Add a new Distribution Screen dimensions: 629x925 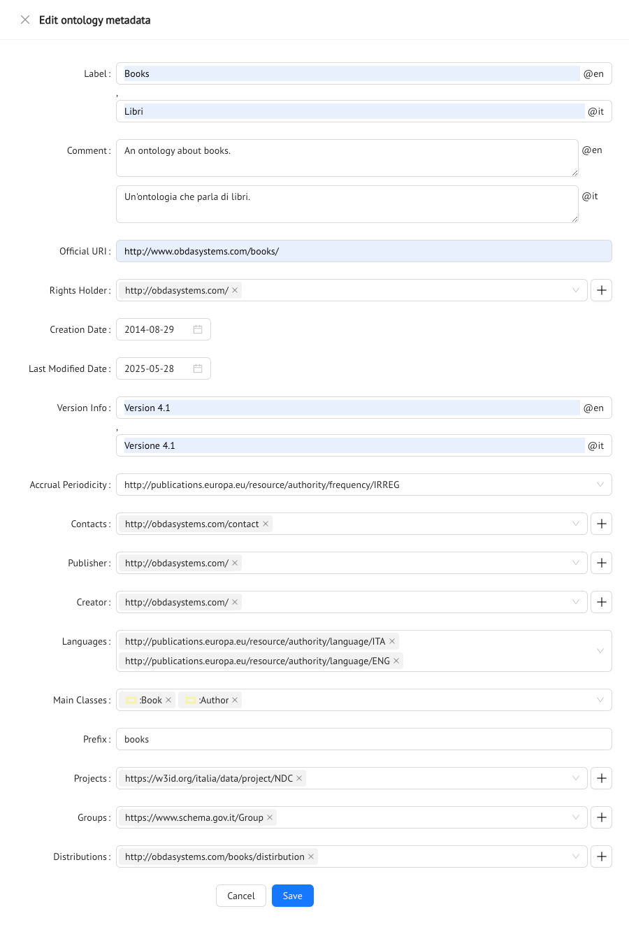click(x=601, y=856)
